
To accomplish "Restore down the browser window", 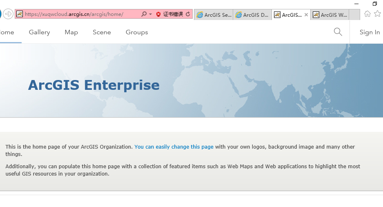I will [x=375, y=4].
